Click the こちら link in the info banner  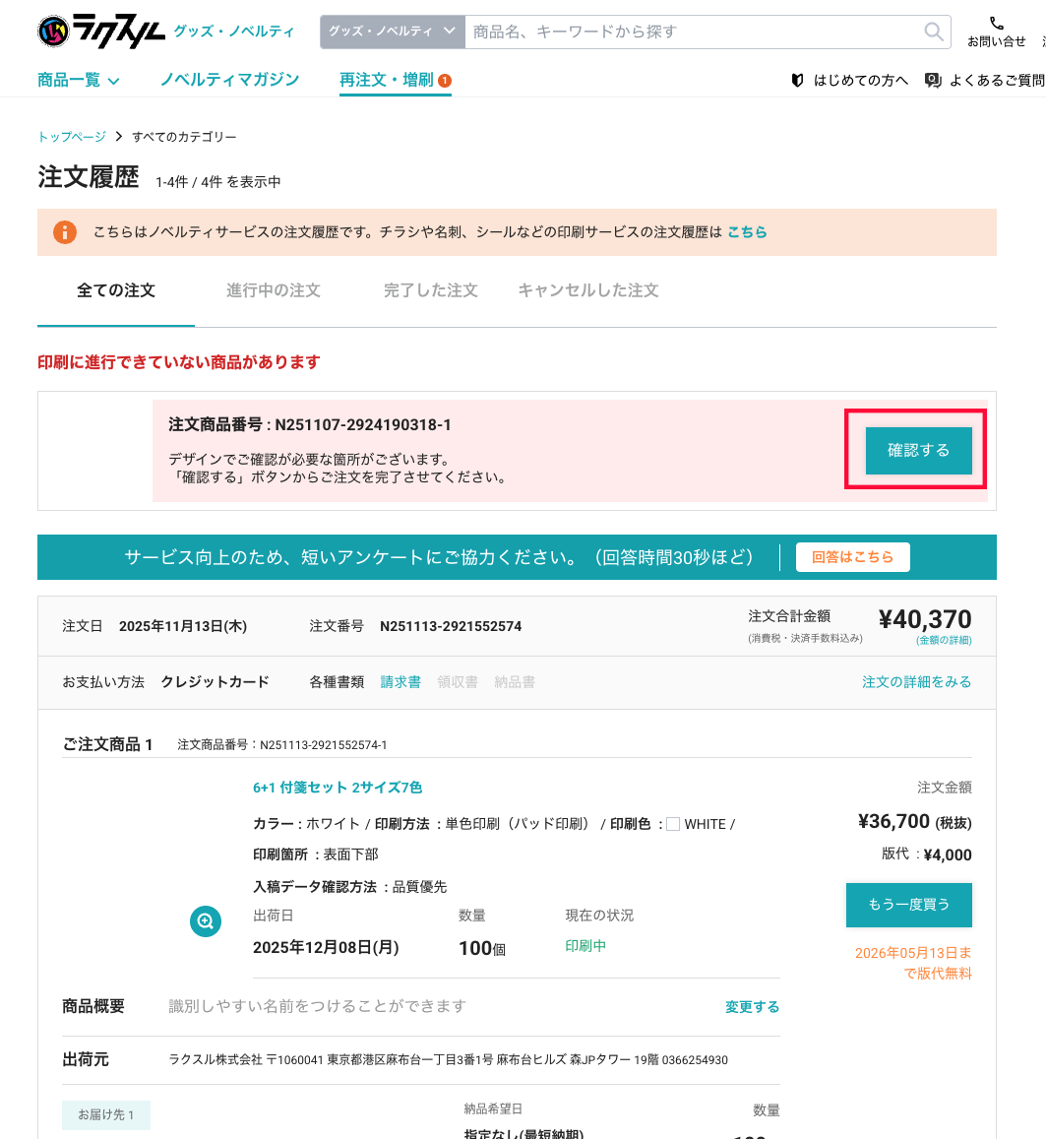coord(747,232)
